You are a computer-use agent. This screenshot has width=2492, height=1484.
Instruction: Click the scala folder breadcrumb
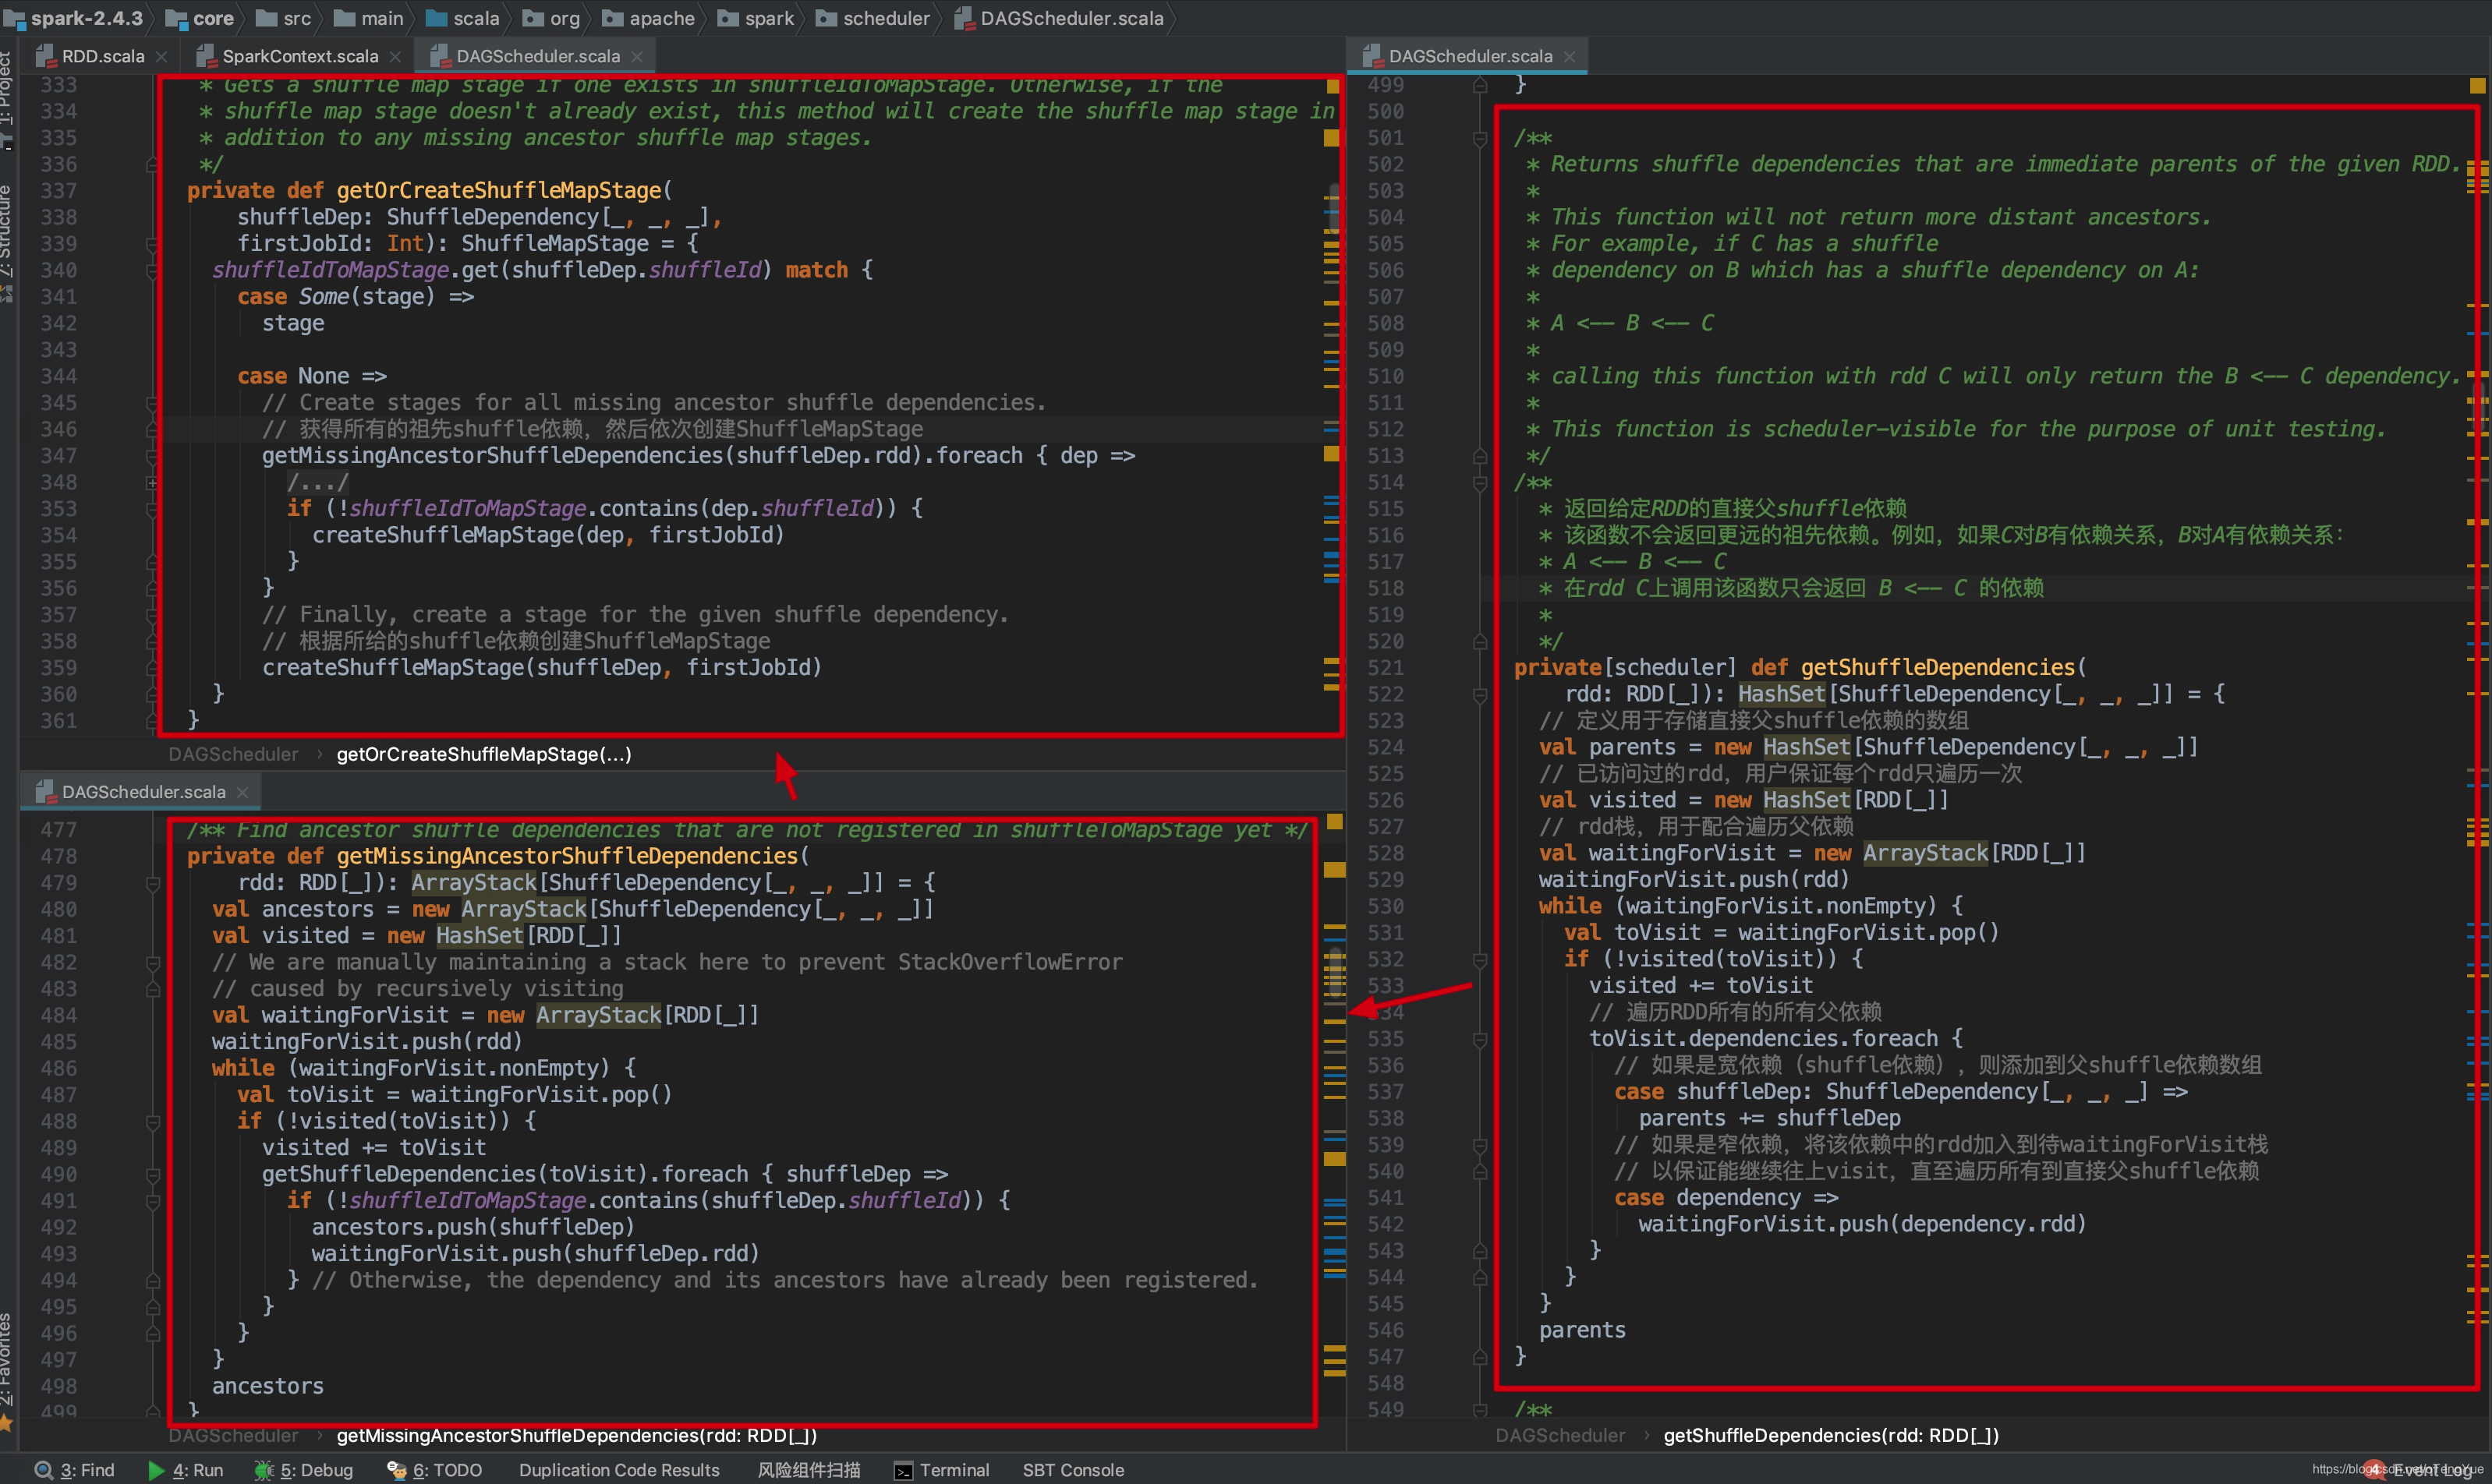coord(463,18)
